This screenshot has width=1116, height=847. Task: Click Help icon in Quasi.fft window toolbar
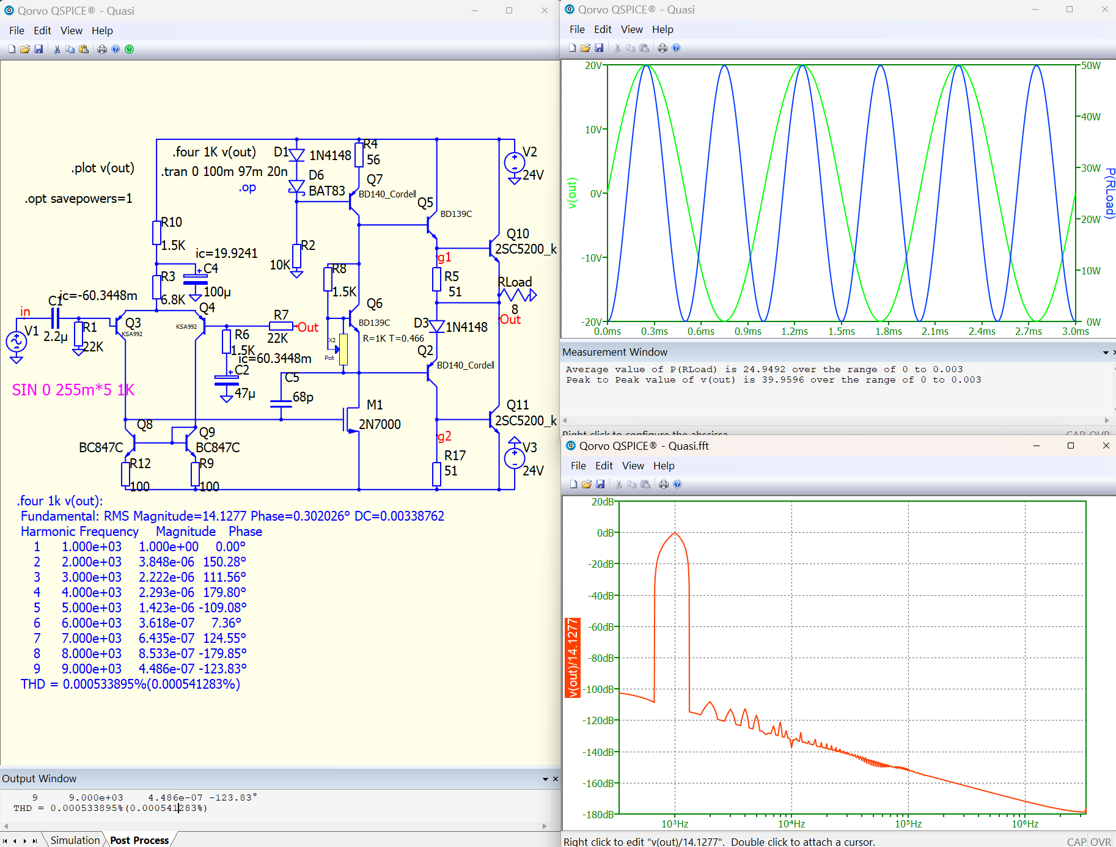pyautogui.click(x=677, y=484)
